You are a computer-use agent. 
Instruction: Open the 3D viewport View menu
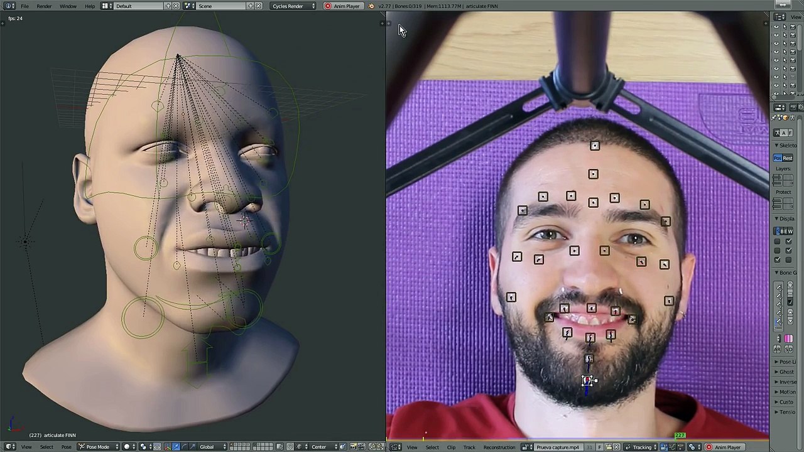[26, 446]
